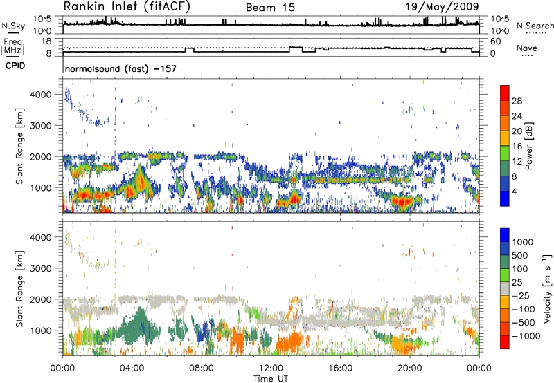554x383 pixels.
Task: Select the 'N.Search' legend label
Action: tap(535, 26)
